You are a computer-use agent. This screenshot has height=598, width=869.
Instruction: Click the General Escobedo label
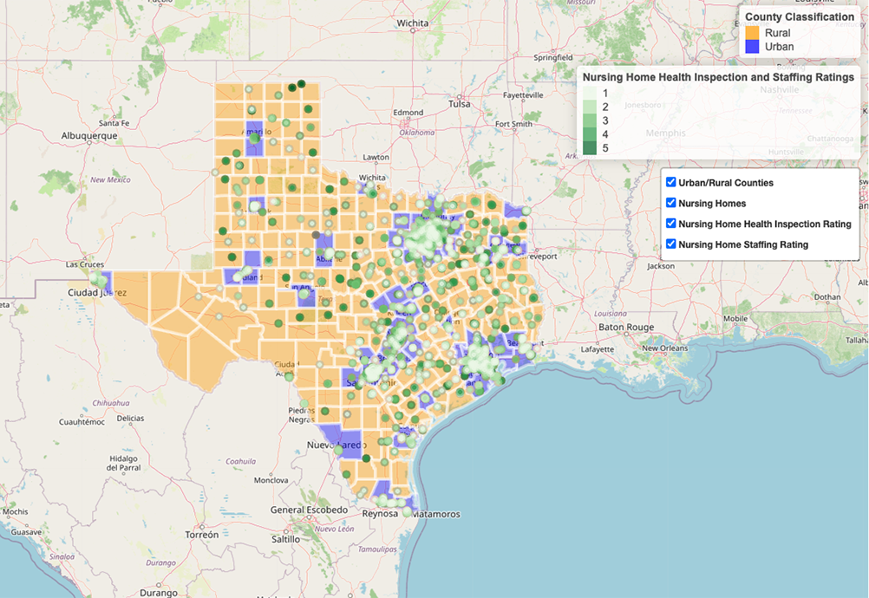tap(310, 510)
